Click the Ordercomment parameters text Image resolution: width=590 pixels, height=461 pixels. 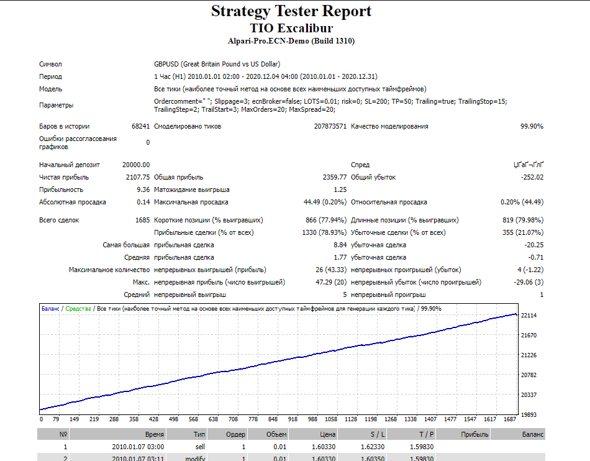[330, 106]
